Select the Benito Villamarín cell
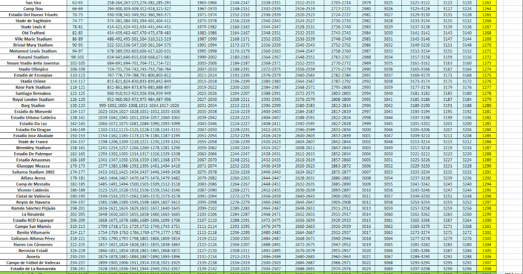This screenshot has height=274, width=523. coord(34,233)
